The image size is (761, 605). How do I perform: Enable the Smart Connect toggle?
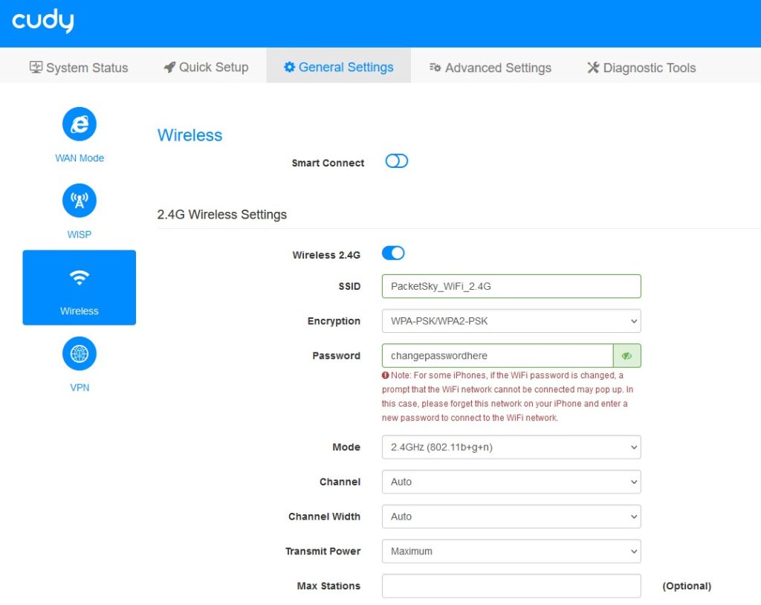tap(397, 161)
